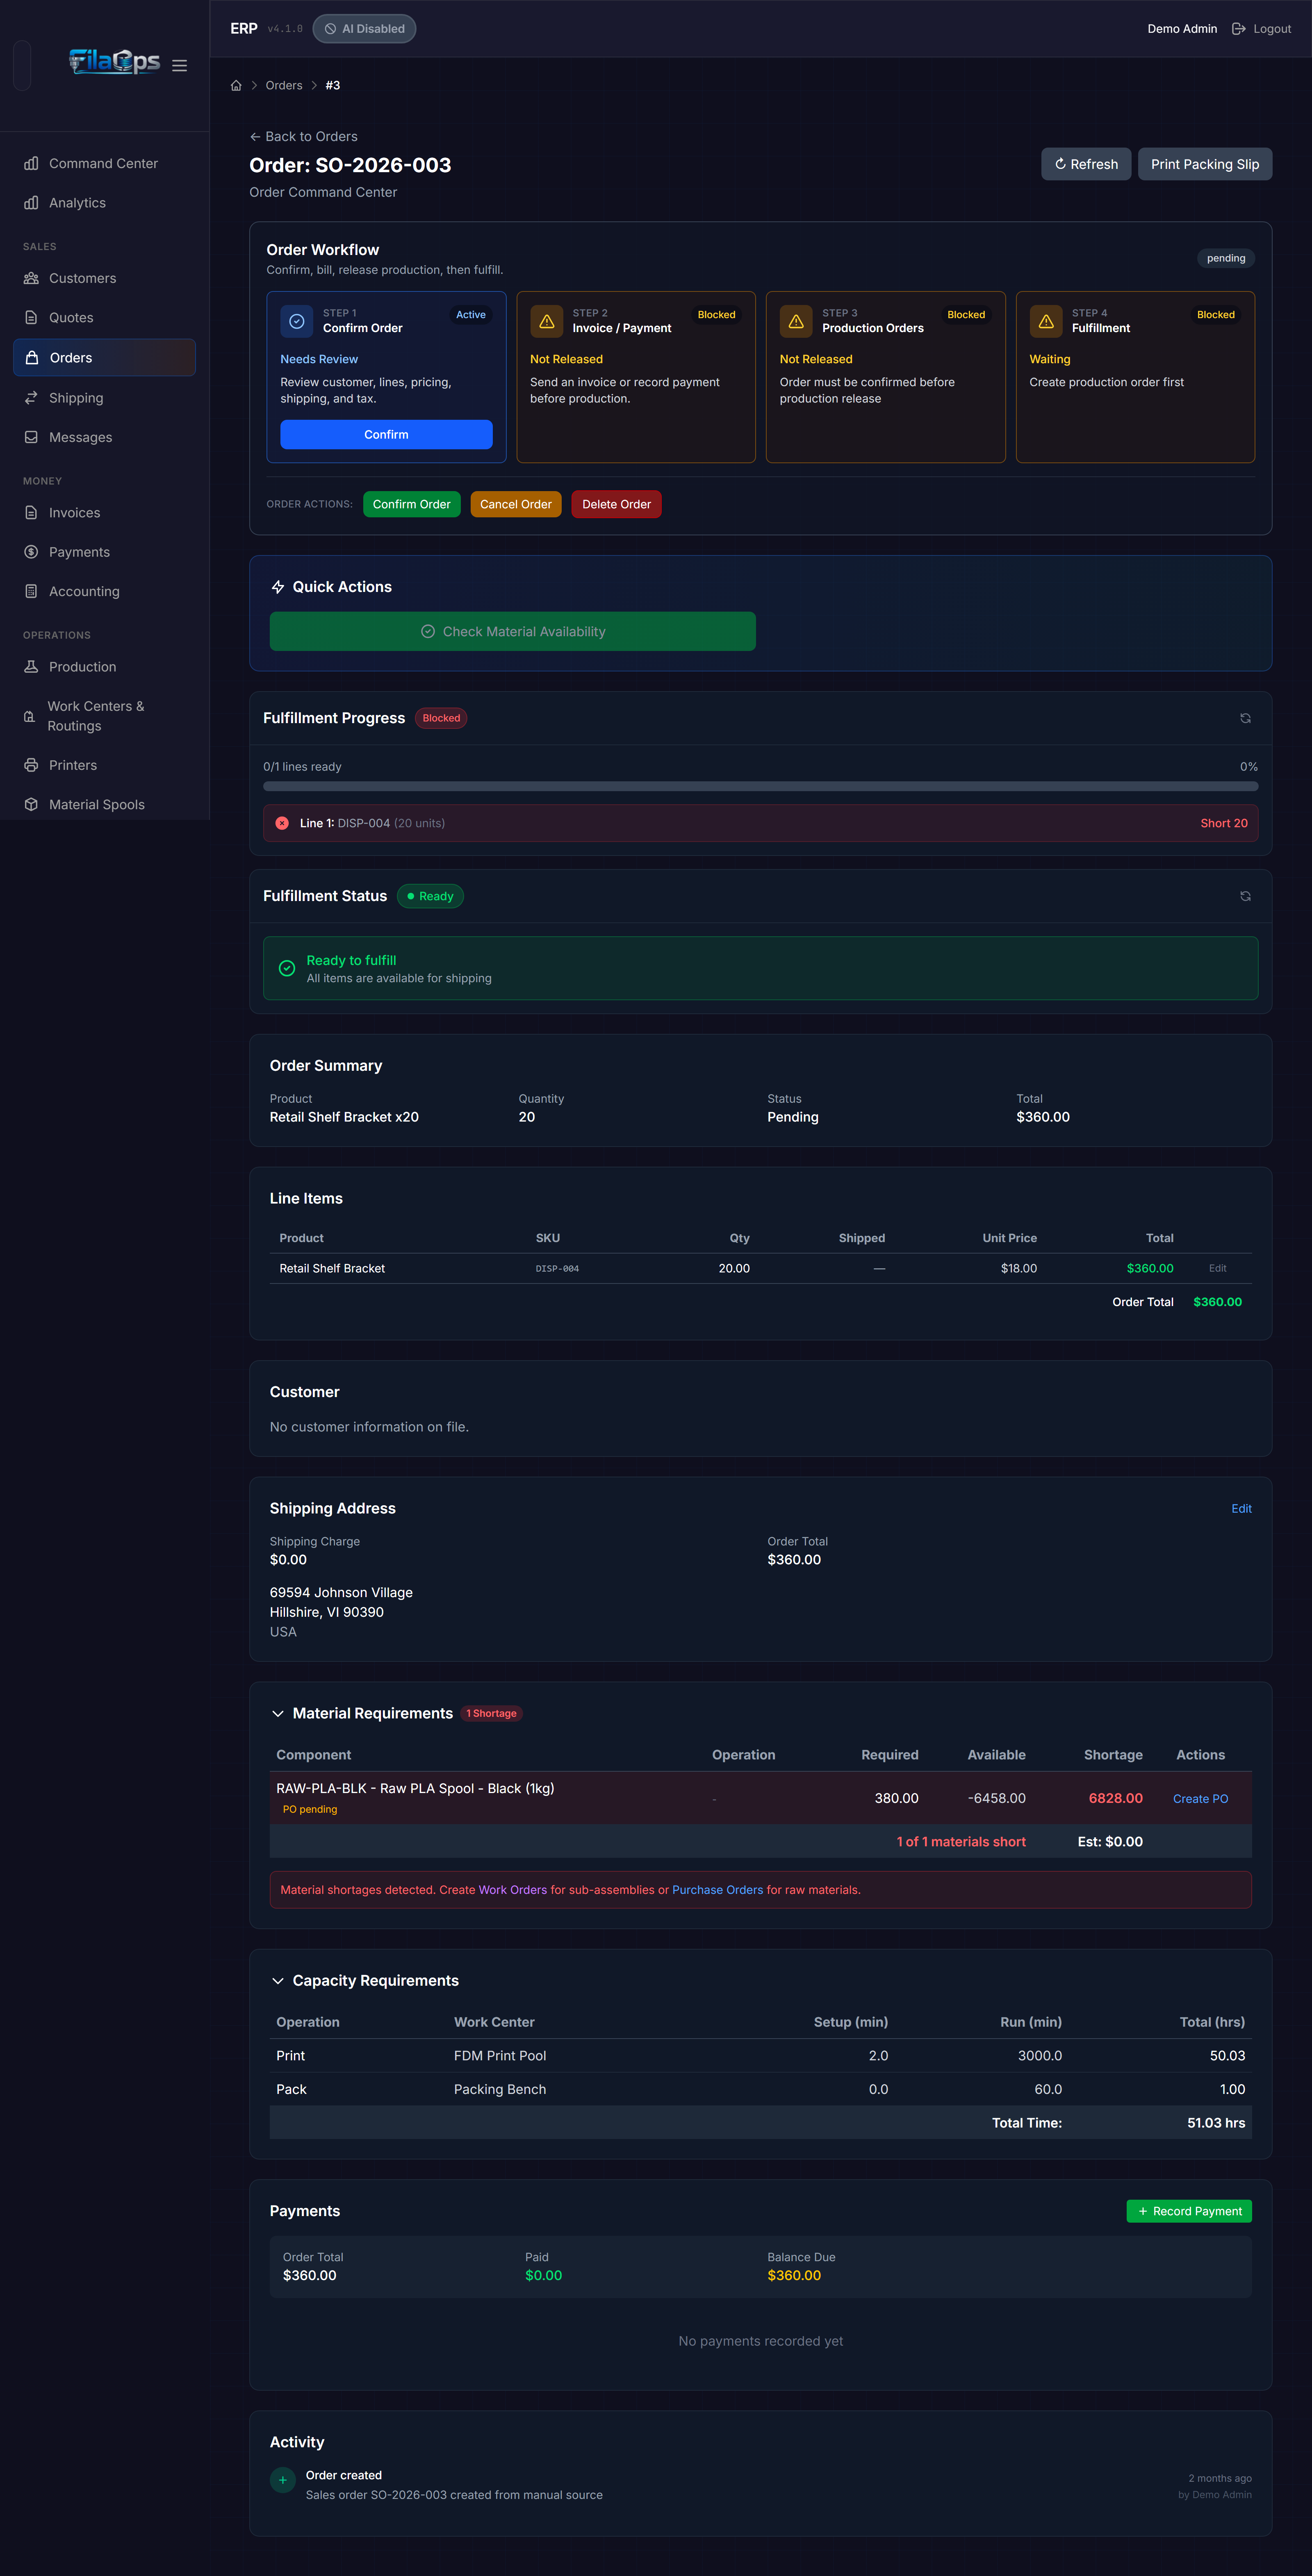Click the fulfillment progress bar

point(760,786)
